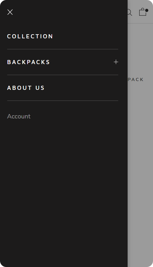Click the notification dot on the cart
This screenshot has height=267, width=153.
point(147,10)
